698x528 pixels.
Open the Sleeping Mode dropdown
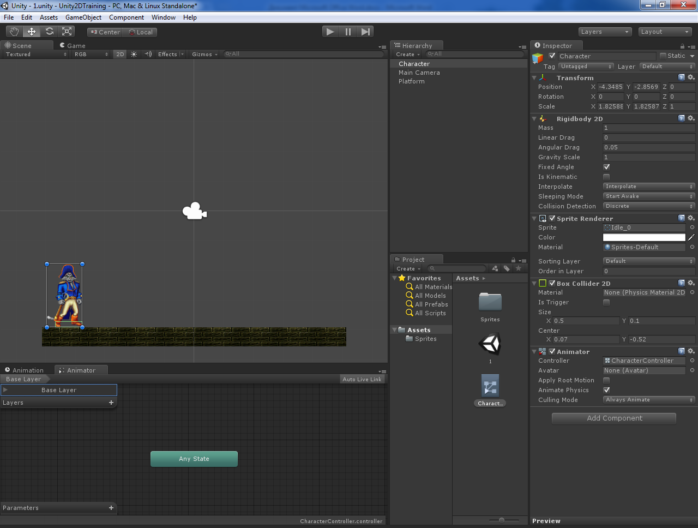pos(649,196)
